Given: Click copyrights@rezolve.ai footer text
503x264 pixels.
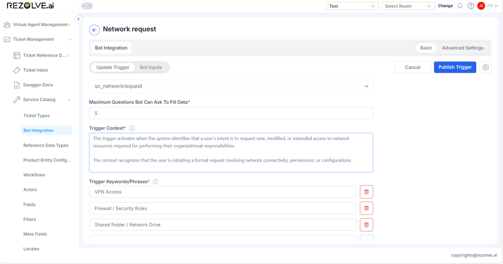Looking at the screenshot, I should (474, 255).
